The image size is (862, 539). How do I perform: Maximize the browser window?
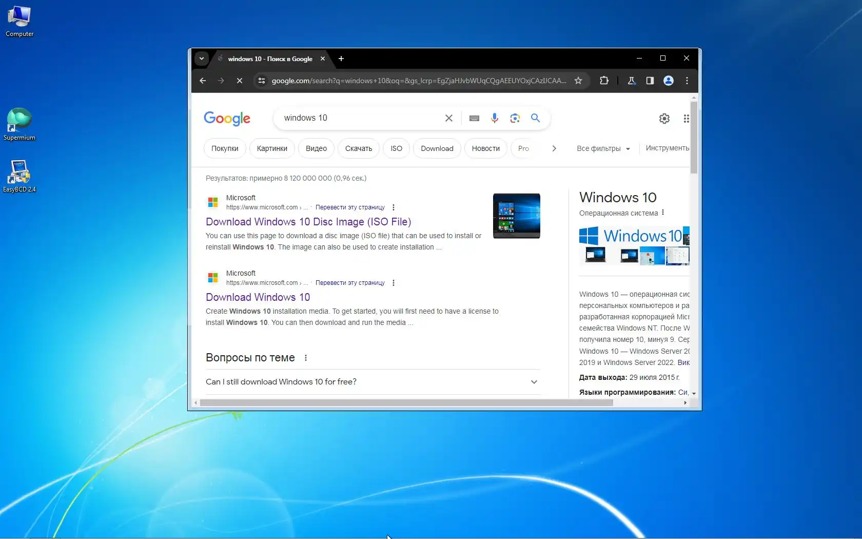click(x=663, y=59)
